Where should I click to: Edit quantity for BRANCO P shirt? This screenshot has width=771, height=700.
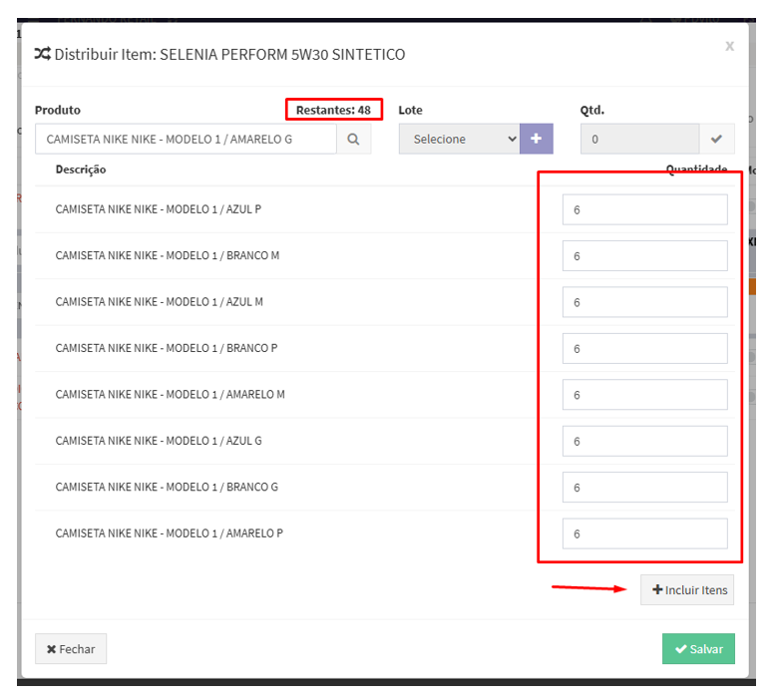644,349
